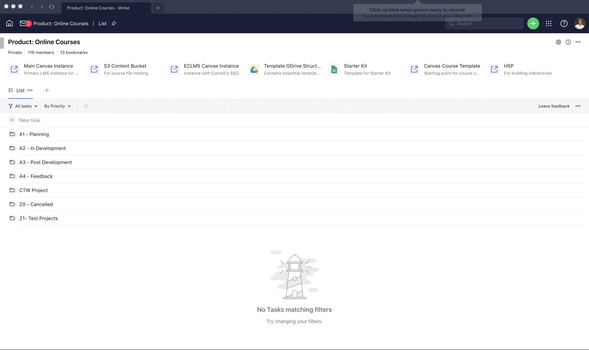The height and width of the screenshot is (350, 589).
Task: Open a new browser tab
Action: tap(158, 8)
